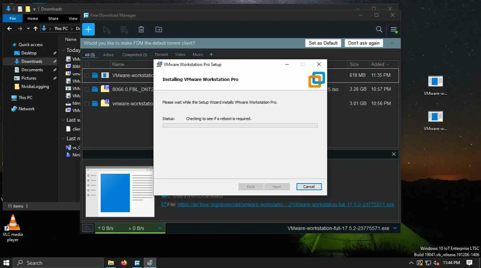Open the FDM search magnifier

pos(379,29)
